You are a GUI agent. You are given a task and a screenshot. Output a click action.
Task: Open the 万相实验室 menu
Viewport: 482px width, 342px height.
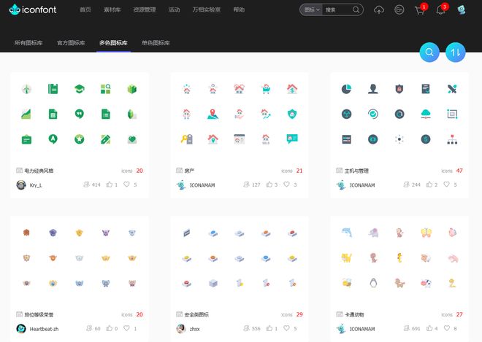point(206,9)
